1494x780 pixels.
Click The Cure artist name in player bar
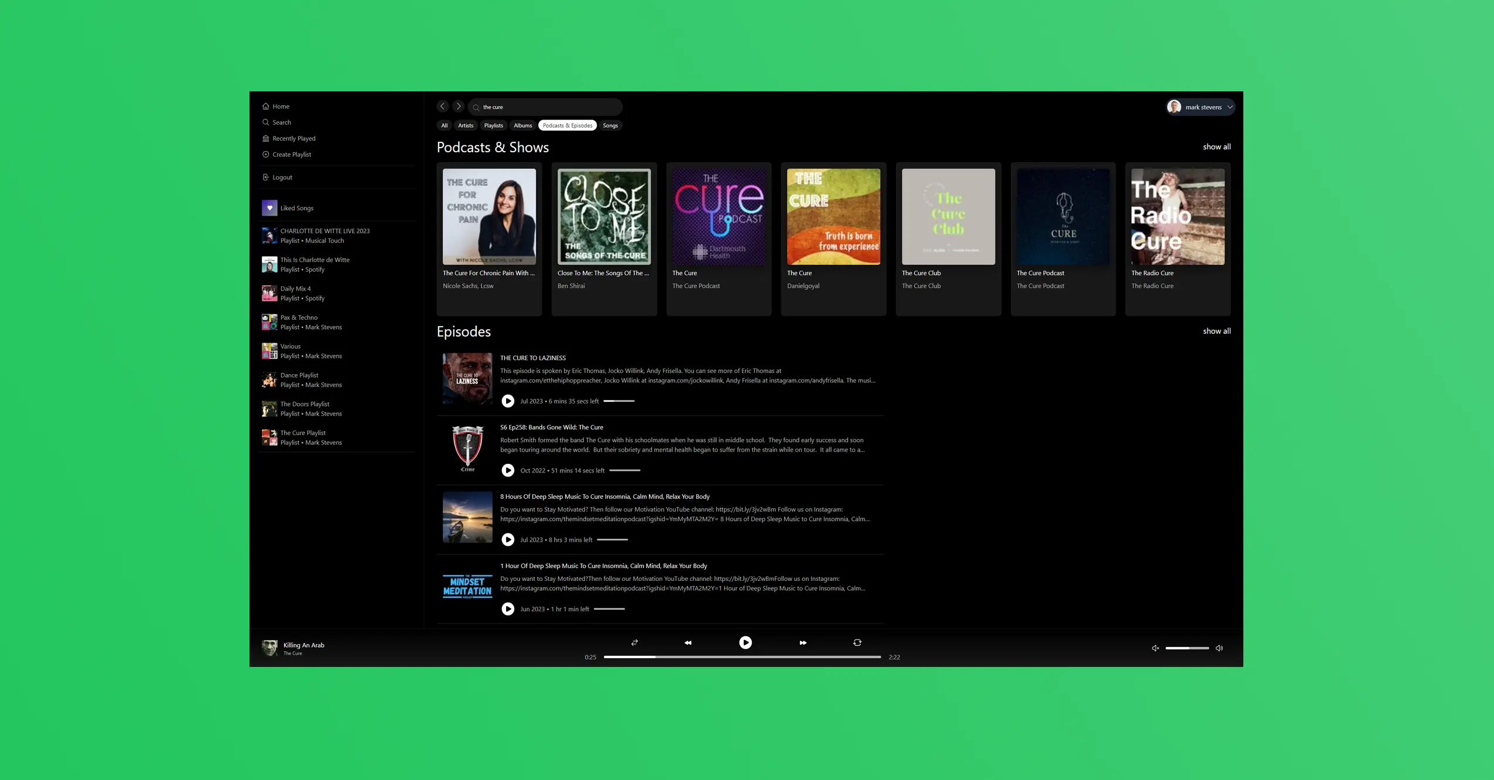click(293, 654)
